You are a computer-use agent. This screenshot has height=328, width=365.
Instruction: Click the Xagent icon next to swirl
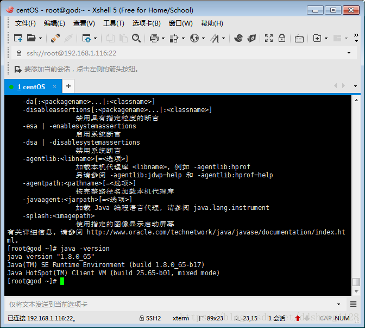[251, 38]
